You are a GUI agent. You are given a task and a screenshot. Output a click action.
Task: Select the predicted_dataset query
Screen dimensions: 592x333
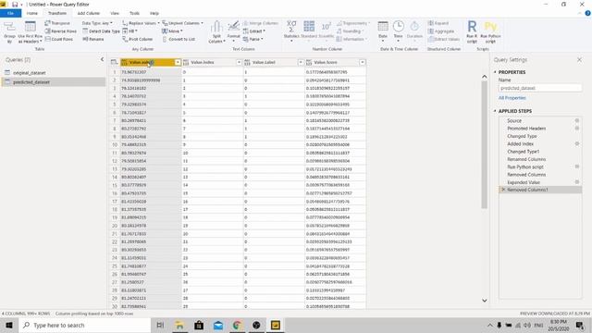54,82
